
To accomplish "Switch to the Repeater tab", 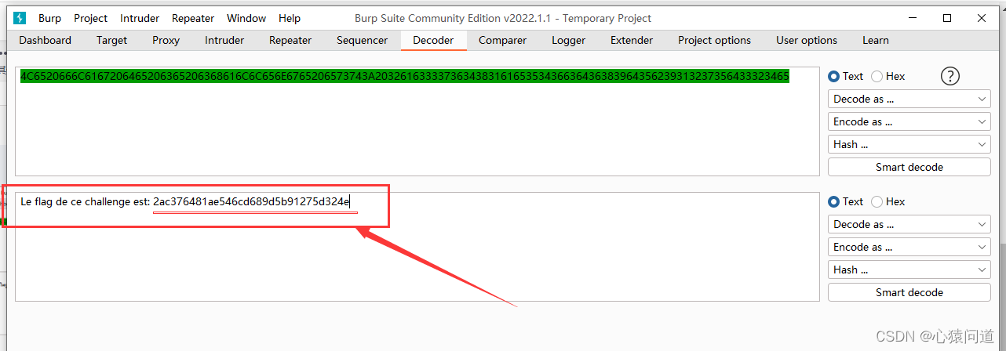I will coord(290,40).
